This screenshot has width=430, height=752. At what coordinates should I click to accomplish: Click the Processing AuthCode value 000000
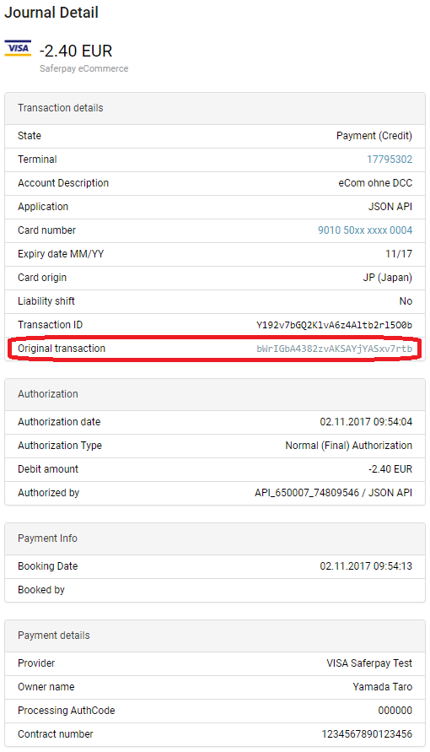pos(395,711)
